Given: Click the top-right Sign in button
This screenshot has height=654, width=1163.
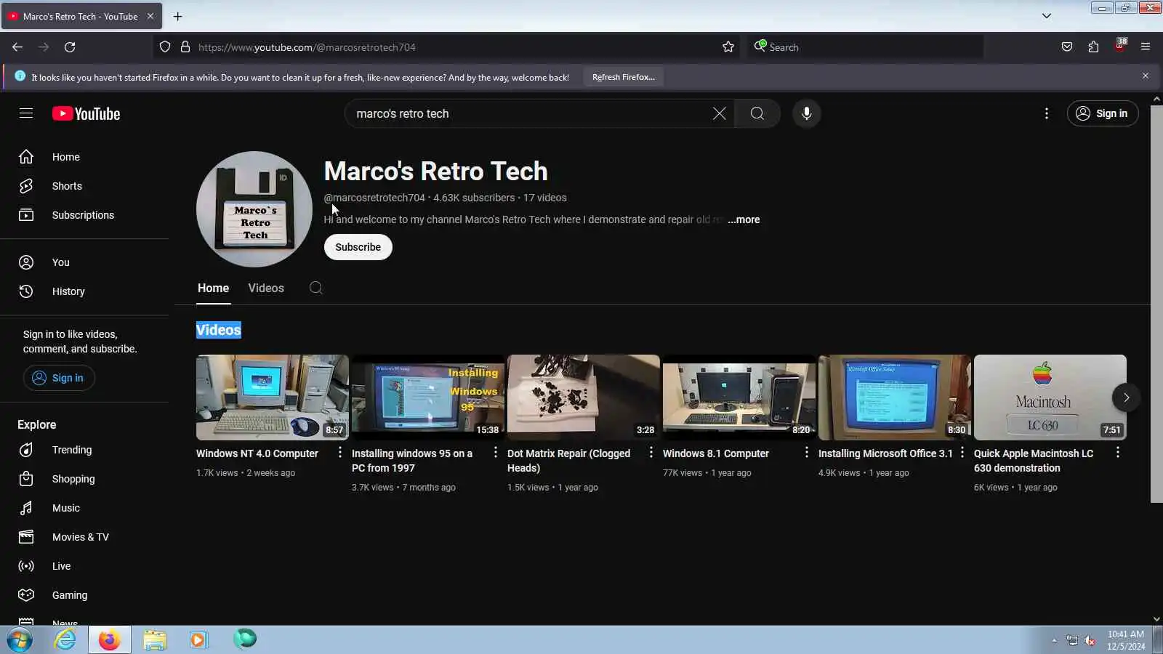Looking at the screenshot, I should (x=1102, y=113).
